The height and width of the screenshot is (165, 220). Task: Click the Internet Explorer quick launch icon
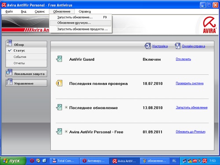44,161
